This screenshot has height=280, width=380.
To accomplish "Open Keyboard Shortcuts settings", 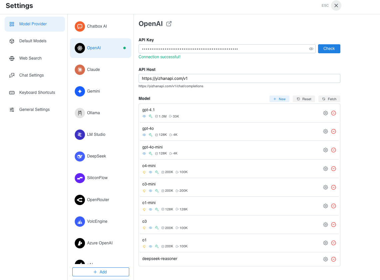I will pyautogui.click(x=35, y=93).
